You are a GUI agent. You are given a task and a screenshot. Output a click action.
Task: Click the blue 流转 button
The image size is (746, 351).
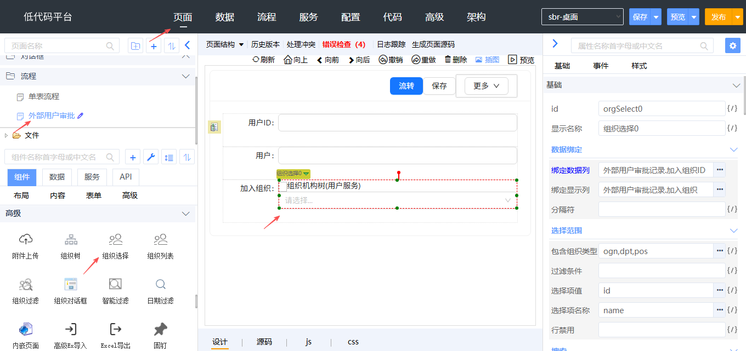[x=406, y=86]
